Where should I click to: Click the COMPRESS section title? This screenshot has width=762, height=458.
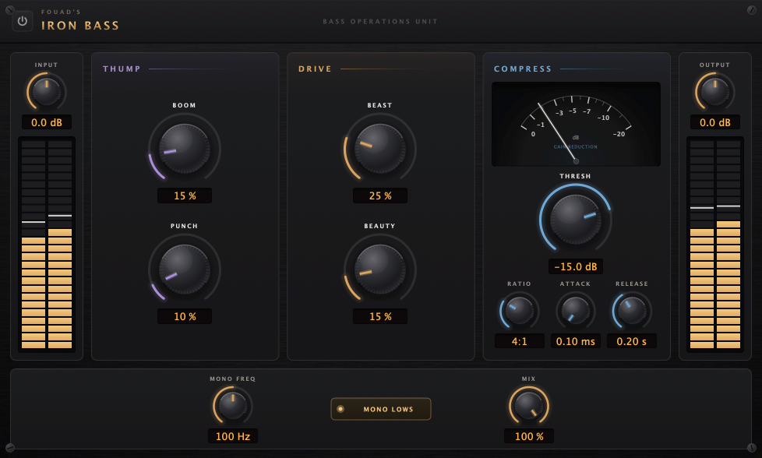523,69
